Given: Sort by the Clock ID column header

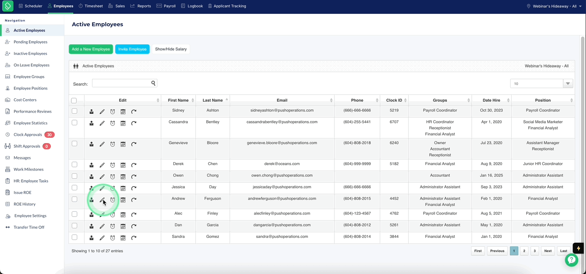Looking at the screenshot, I should 394,100.
